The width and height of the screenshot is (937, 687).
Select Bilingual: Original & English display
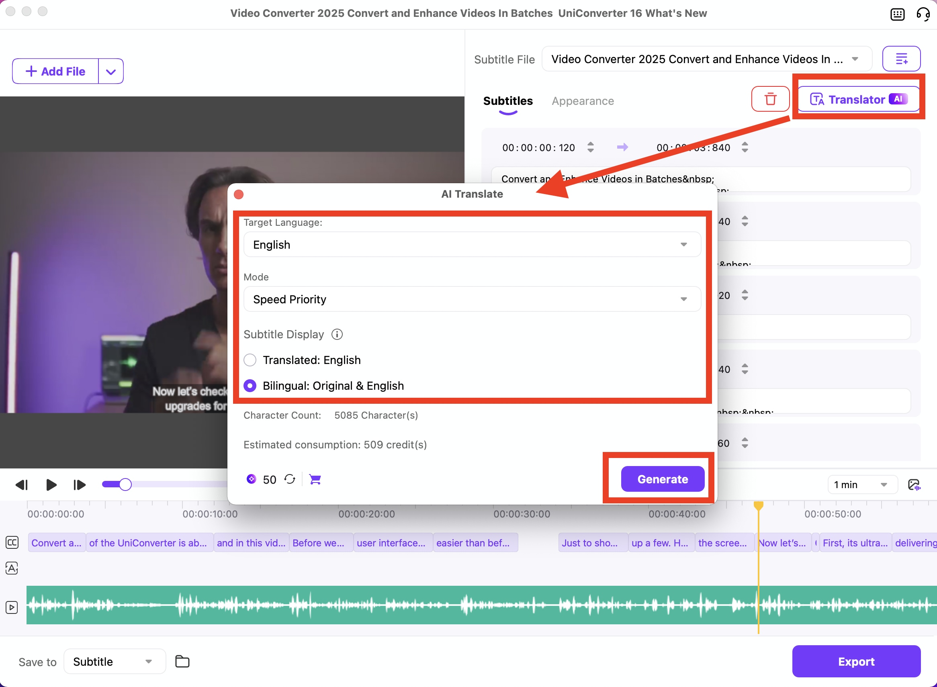click(x=250, y=386)
